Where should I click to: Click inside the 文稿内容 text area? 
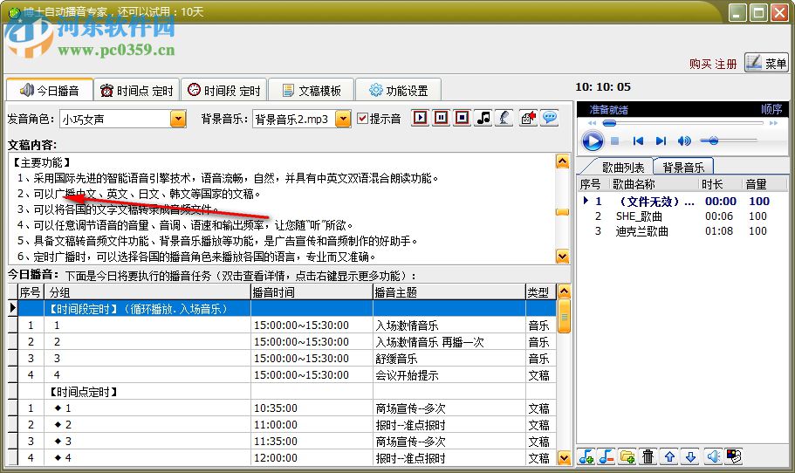click(x=282, y=209)
